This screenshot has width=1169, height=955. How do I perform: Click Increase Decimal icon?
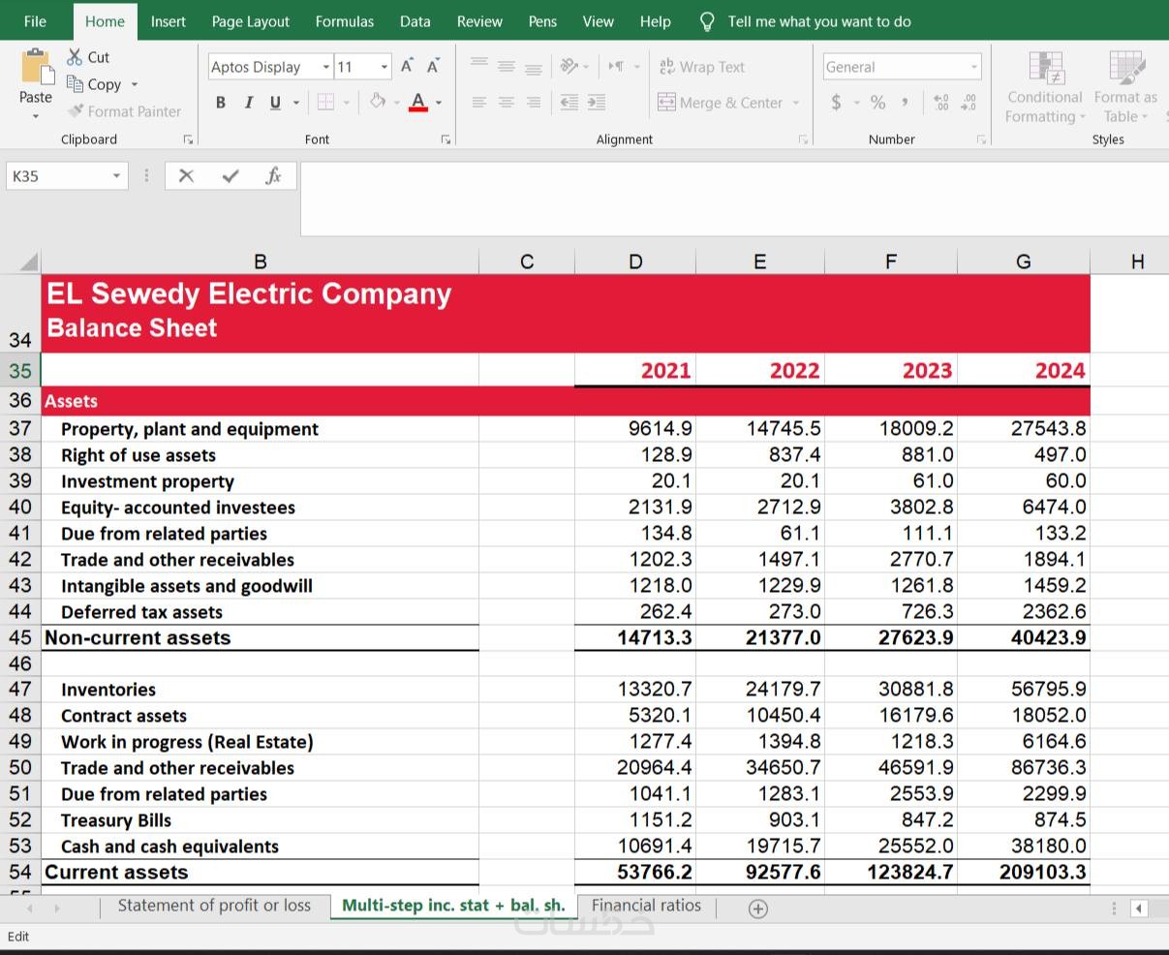coord(940,102)
